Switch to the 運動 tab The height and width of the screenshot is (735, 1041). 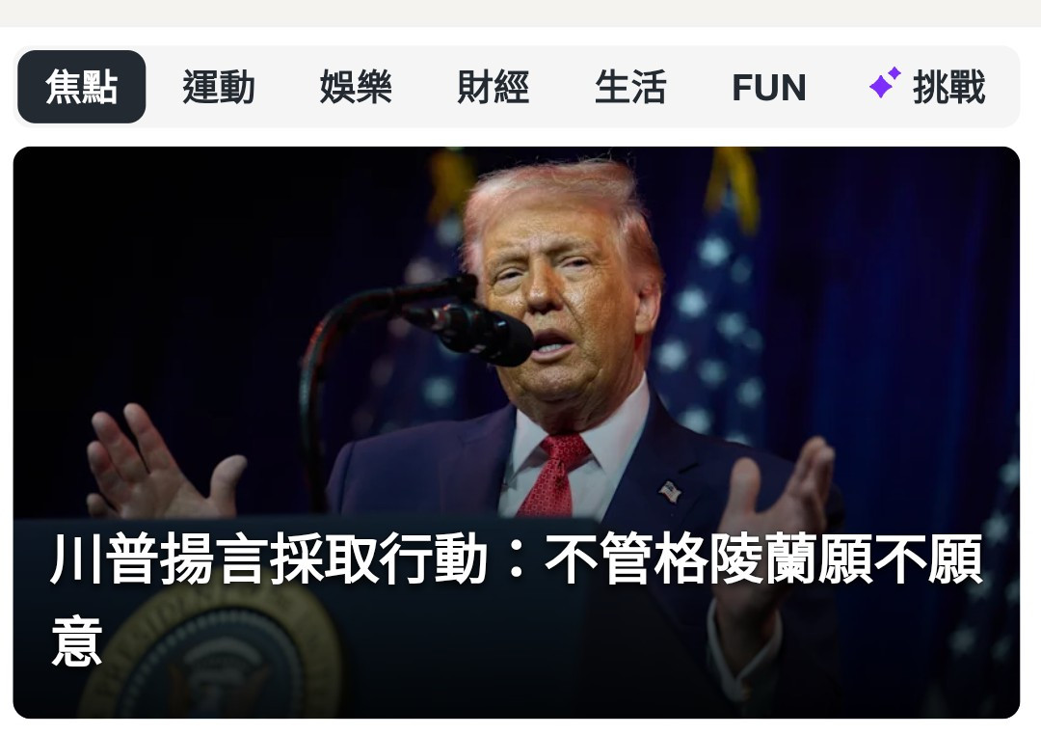(219, 87)
